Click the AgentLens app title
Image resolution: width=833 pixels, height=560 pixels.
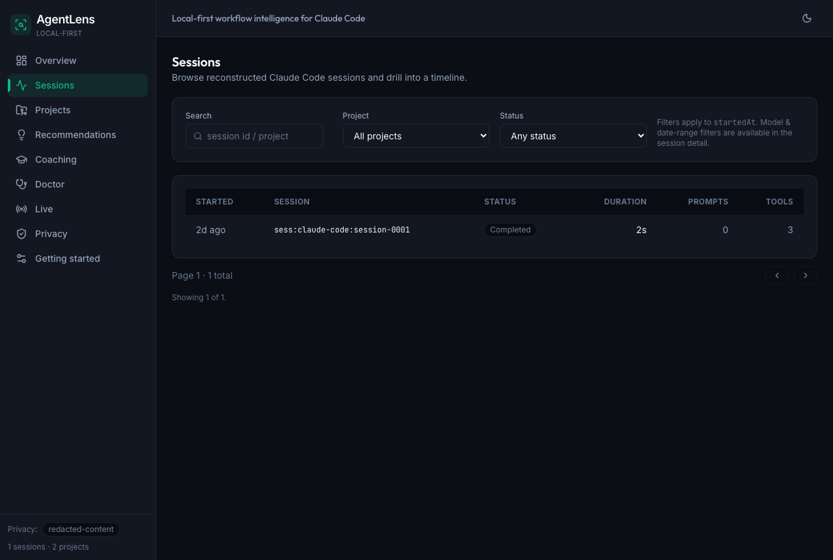tap(66, 20)
